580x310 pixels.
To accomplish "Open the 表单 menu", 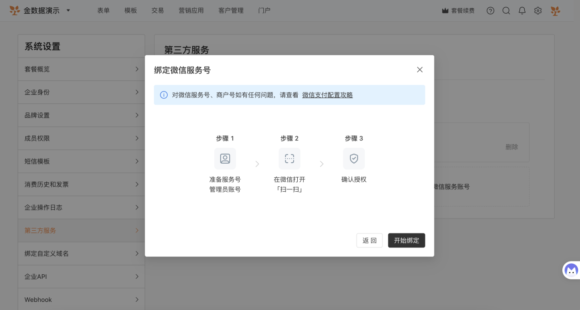I will (x=103, y=10).
